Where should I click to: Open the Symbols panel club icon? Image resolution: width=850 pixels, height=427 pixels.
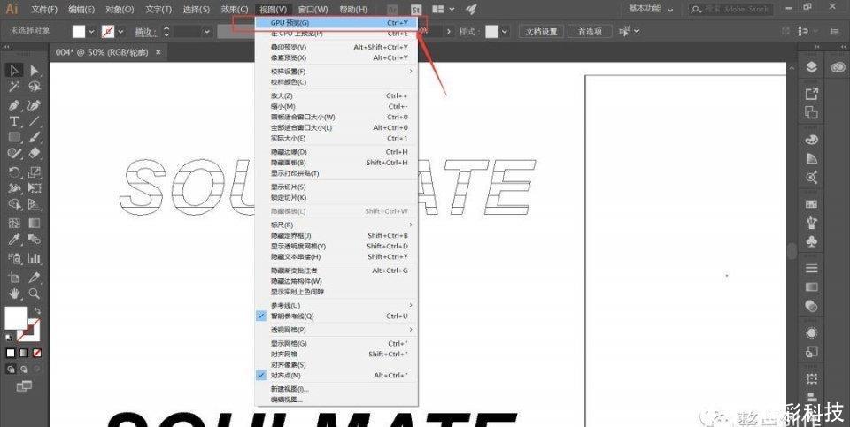(811, 241)
